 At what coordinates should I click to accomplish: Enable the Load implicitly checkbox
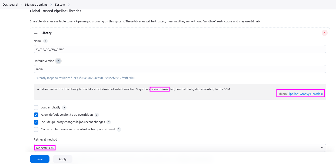tap(36, 108)
